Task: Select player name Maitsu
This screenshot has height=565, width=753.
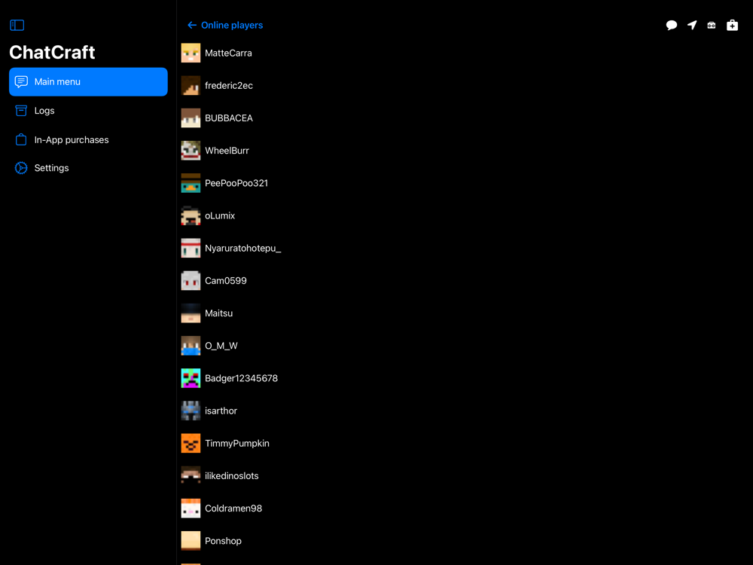Action: (x=218, y=313)
